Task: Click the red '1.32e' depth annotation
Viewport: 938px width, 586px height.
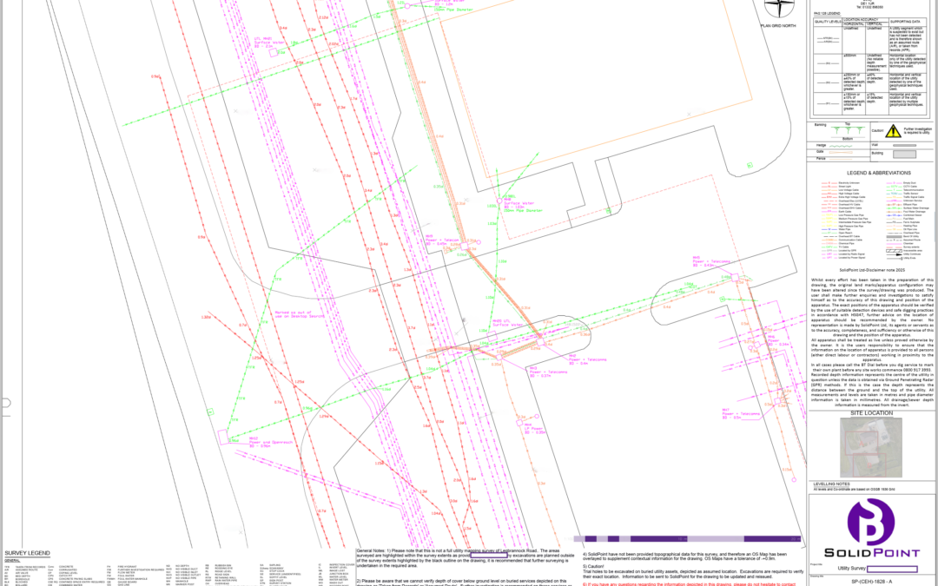Action: [207, 317]
